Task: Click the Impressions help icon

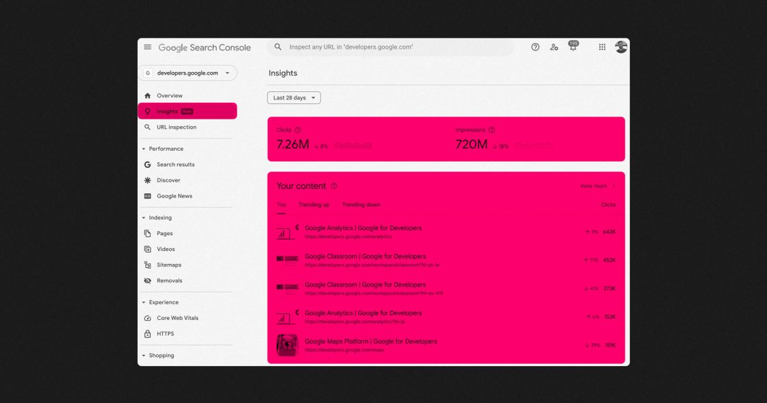Action: (x=492, y=130)
